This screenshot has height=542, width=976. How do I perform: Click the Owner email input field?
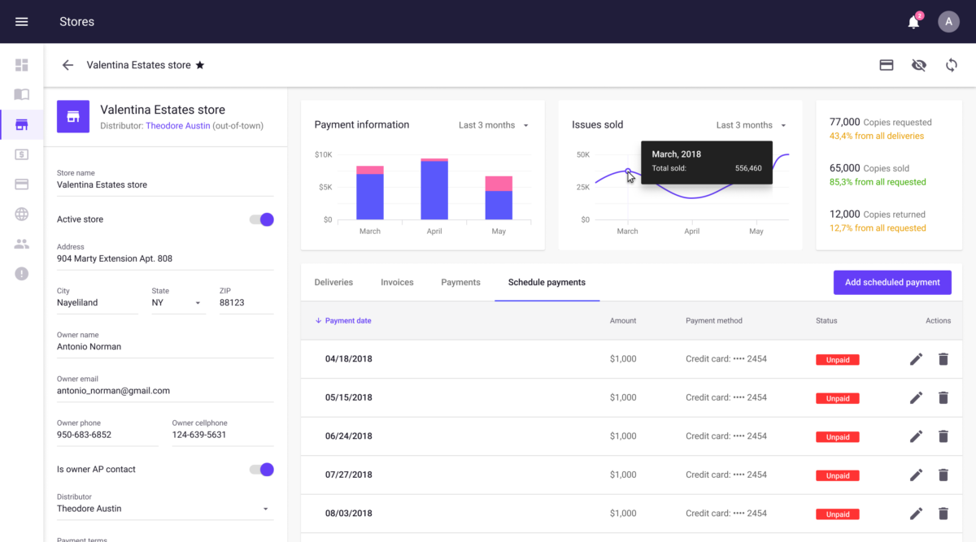pos(165,391)
